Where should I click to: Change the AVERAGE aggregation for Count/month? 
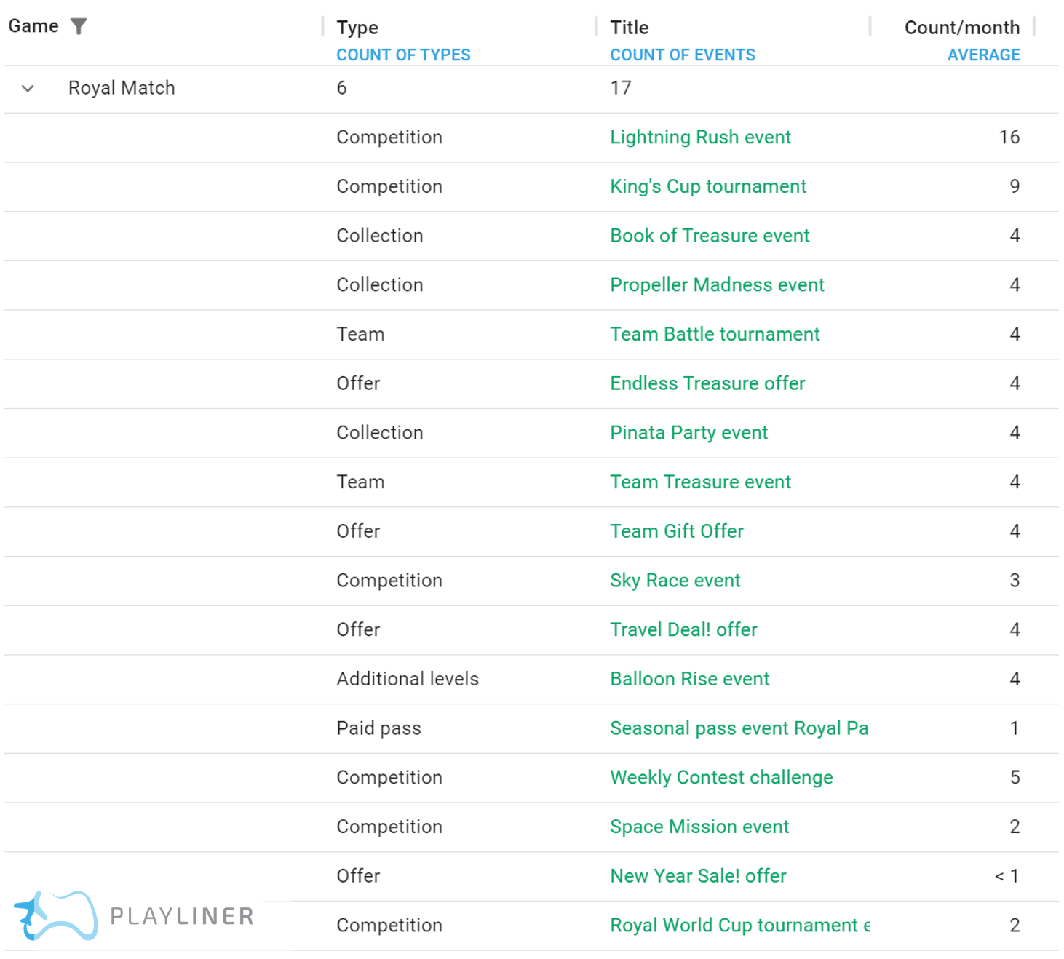[x=984, y=55]
